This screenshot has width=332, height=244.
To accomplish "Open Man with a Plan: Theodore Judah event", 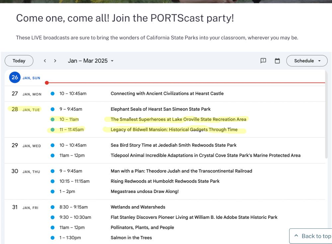I will (181, 171).
